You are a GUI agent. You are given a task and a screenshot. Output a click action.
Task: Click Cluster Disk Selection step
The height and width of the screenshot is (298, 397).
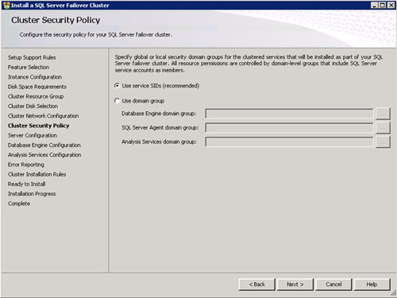33,106
